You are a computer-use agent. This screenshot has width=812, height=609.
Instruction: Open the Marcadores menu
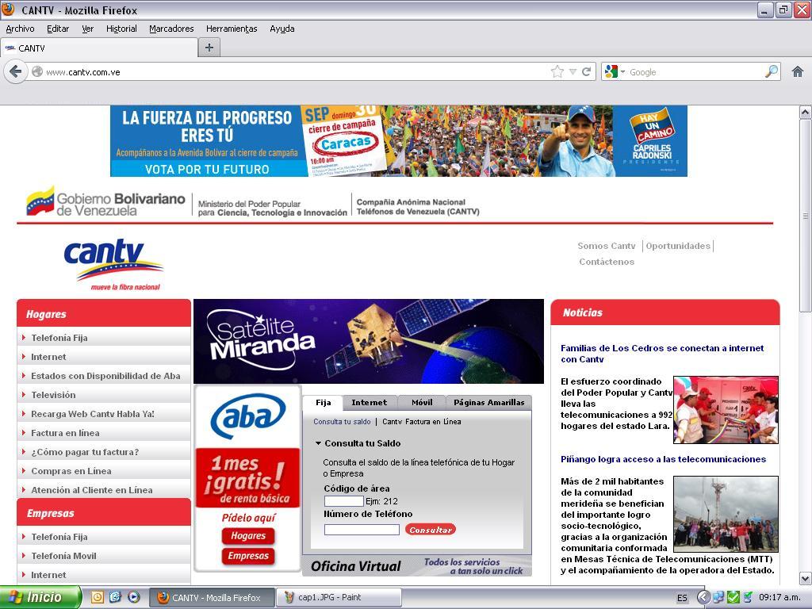[171, 29]
